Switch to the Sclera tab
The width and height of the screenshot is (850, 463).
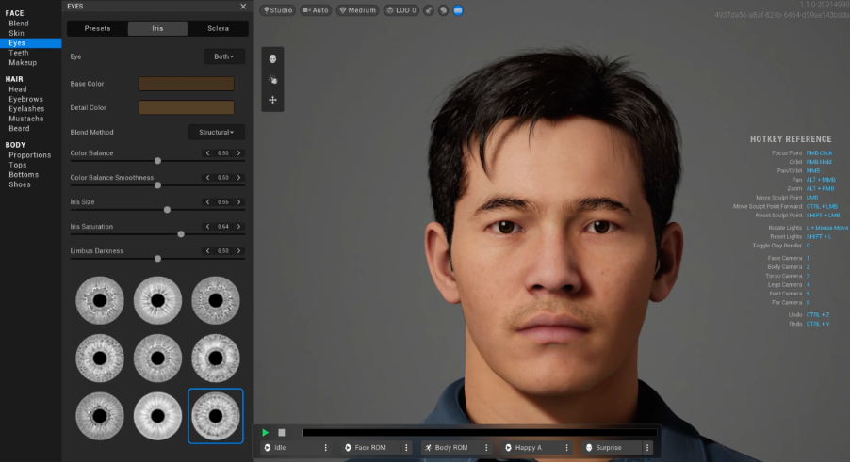tap(218, 28)
